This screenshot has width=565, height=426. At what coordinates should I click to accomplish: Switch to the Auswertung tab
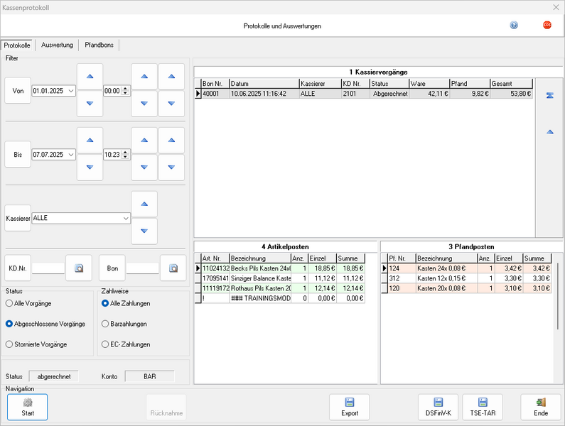[x=57, y=45]
